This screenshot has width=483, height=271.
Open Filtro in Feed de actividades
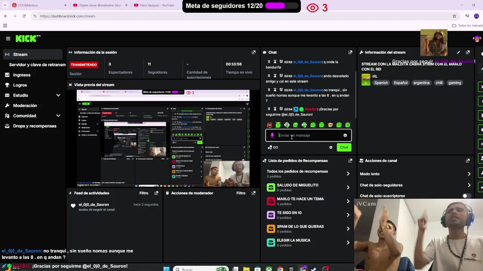tap(144, 193)
